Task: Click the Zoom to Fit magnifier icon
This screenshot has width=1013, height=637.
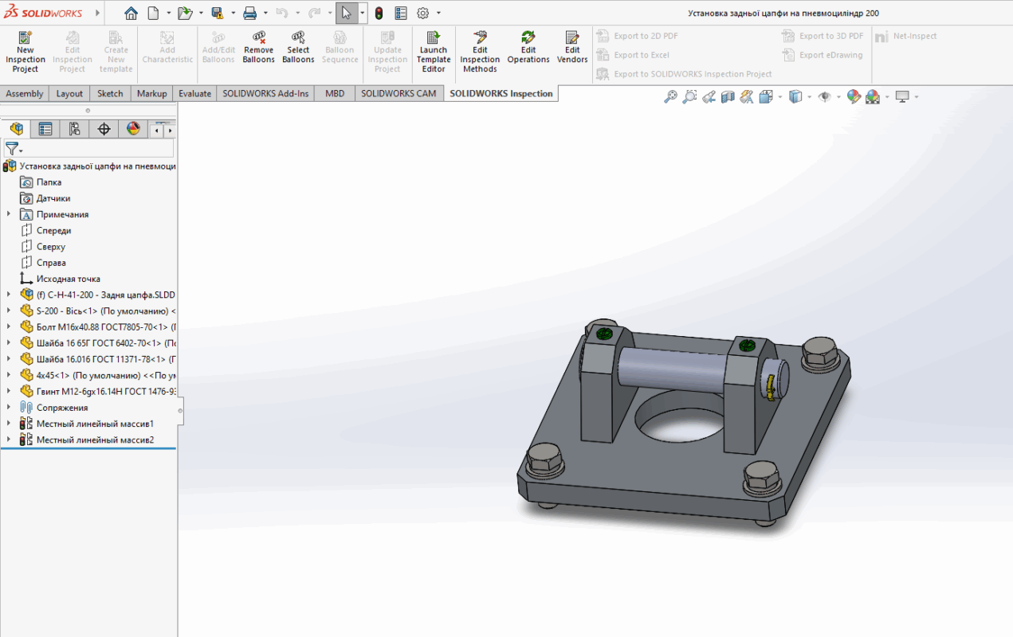Action: click(x=670, y=97)
